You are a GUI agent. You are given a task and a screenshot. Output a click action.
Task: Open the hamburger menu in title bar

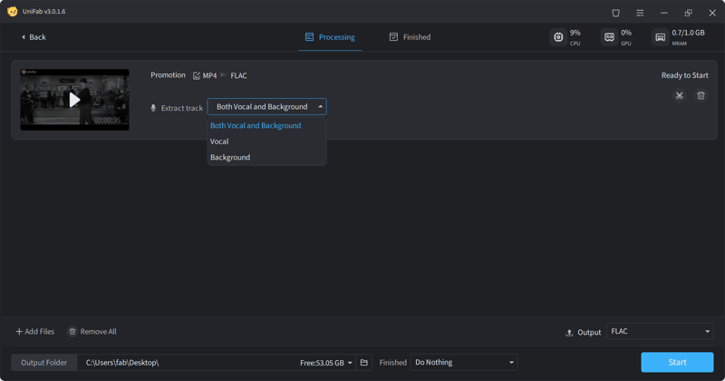[640, 13]
